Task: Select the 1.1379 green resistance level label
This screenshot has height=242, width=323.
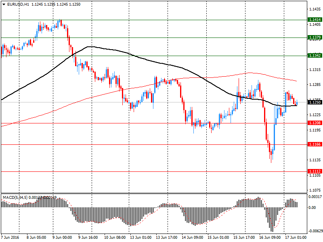Action: [x=315, y=37]
